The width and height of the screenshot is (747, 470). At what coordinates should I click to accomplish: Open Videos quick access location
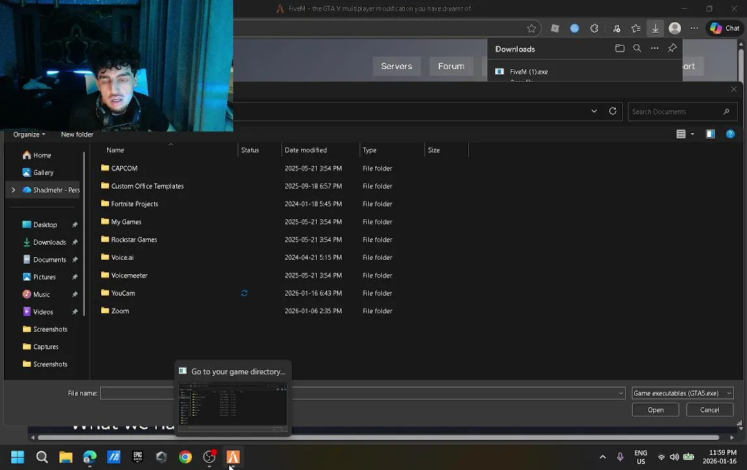pos(38,312)
